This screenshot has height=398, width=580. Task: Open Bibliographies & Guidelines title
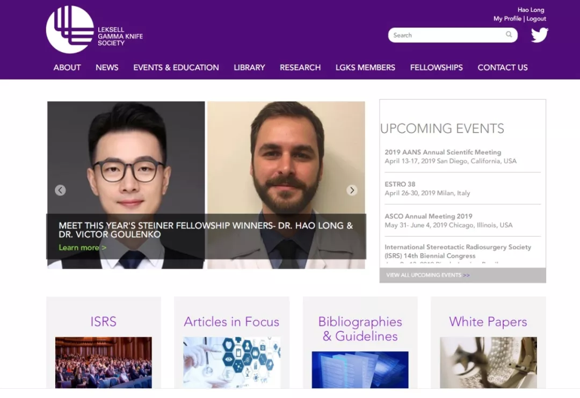[x=360, y=329]
